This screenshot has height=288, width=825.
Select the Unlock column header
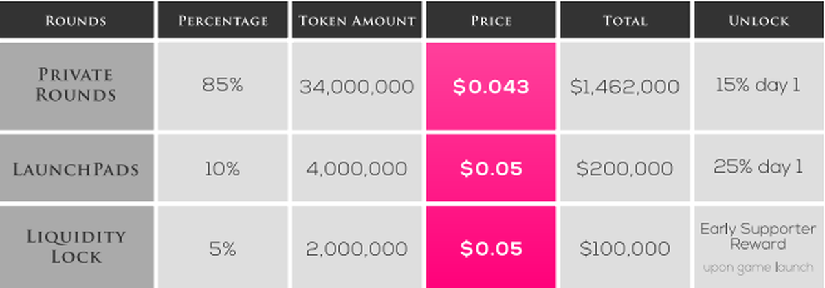coord(759,21)
